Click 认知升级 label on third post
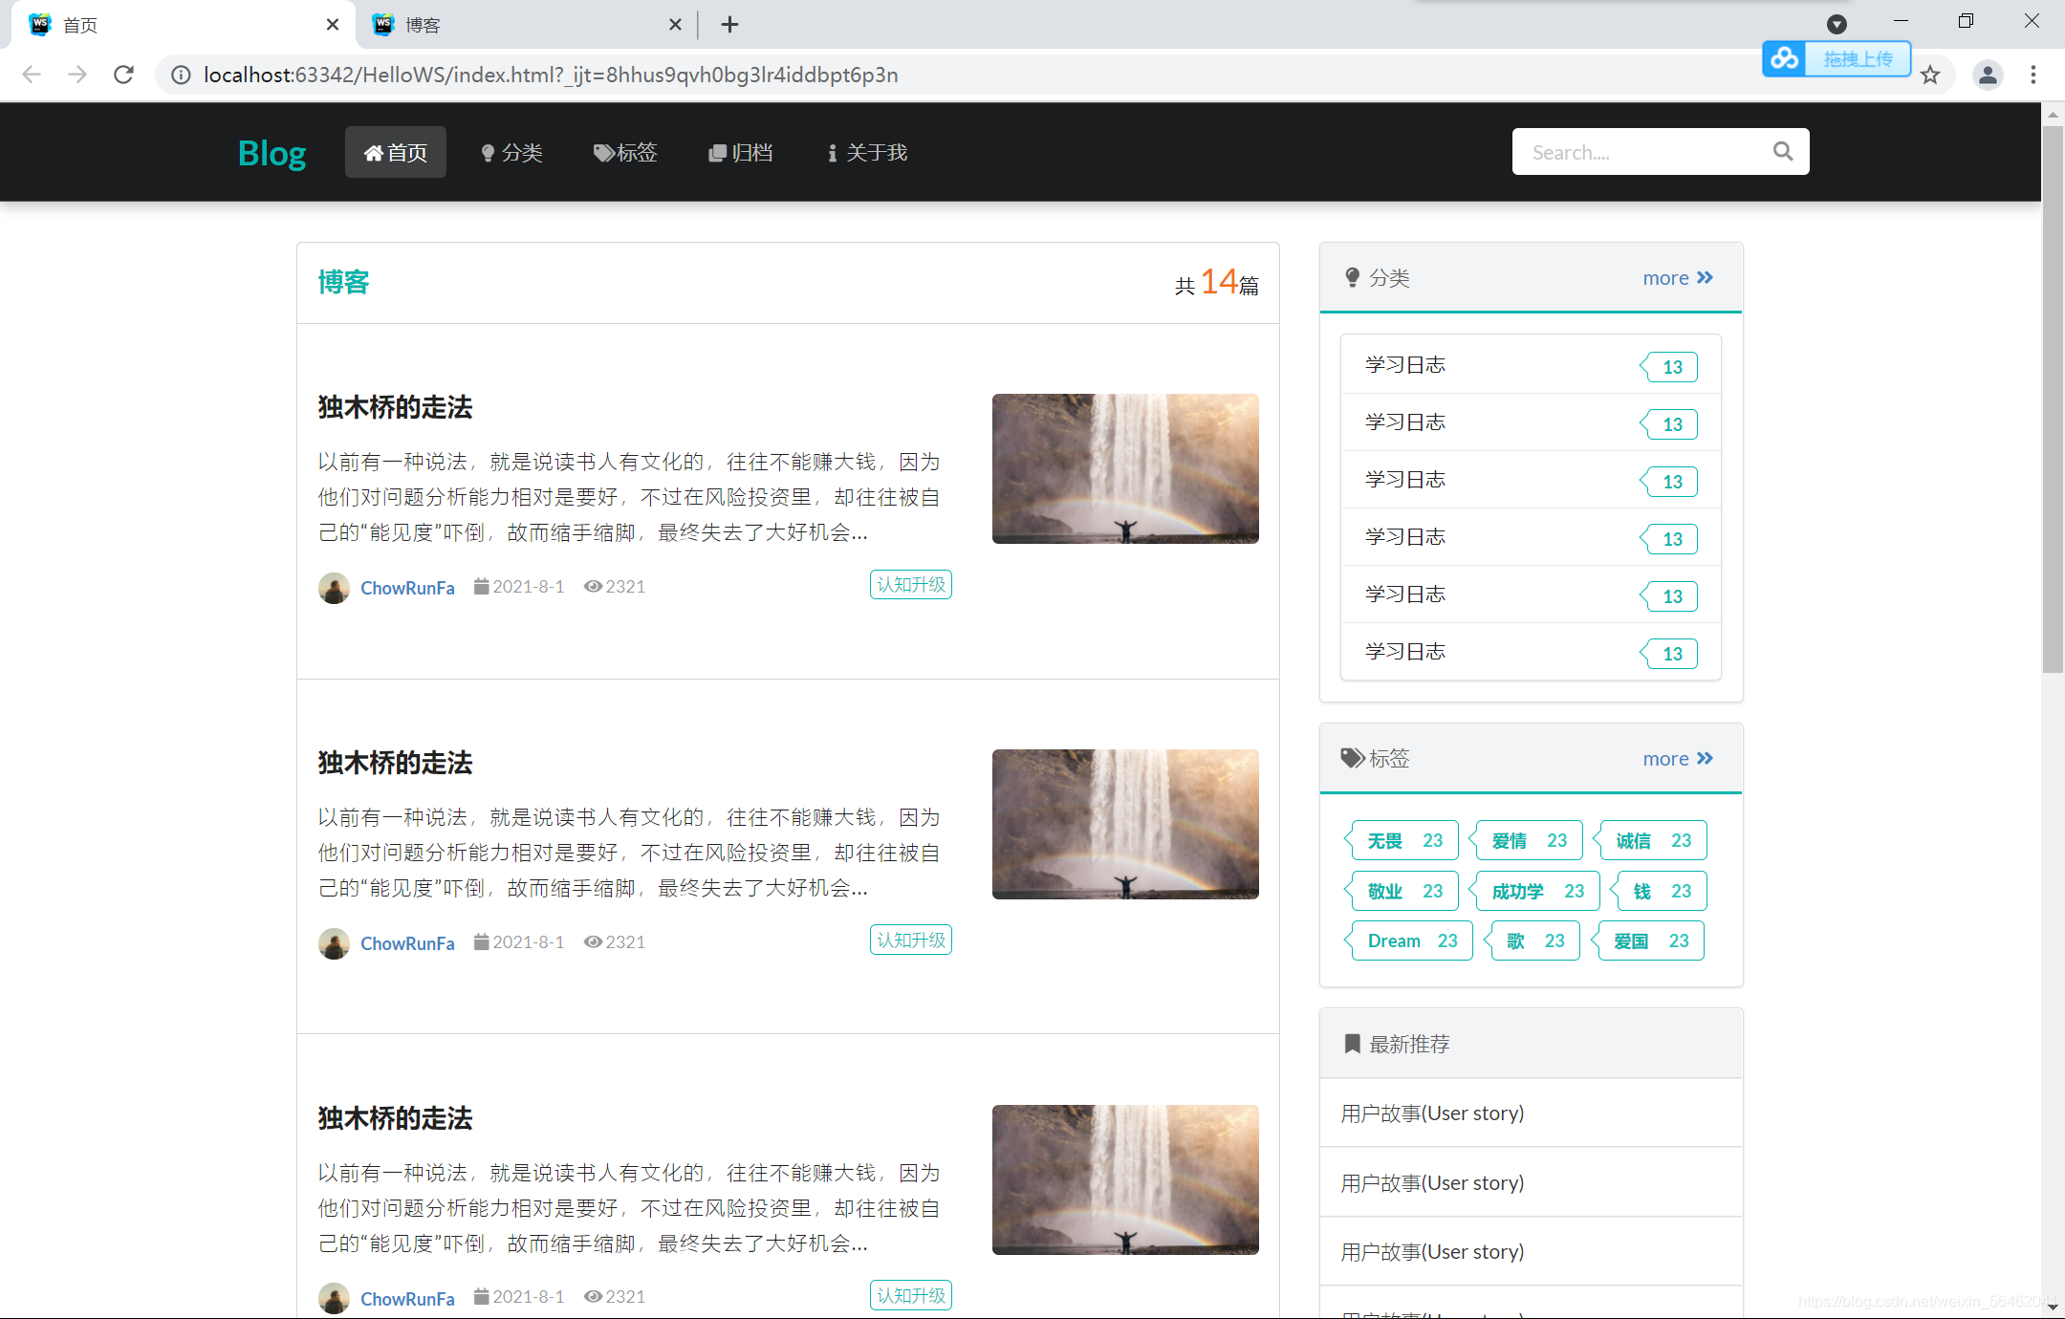2065x1319 pixels. tap(911, 1295)
